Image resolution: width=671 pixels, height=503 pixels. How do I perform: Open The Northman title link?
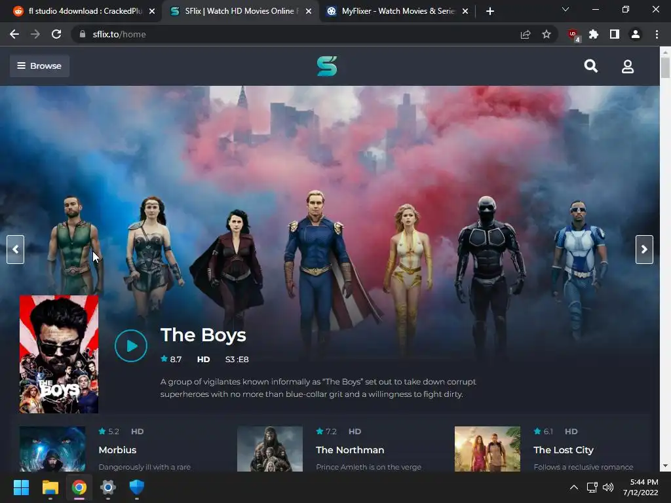tap(350, 450)
